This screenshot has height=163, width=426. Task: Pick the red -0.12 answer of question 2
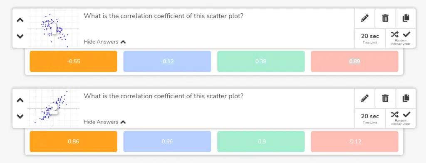point(354,141)
